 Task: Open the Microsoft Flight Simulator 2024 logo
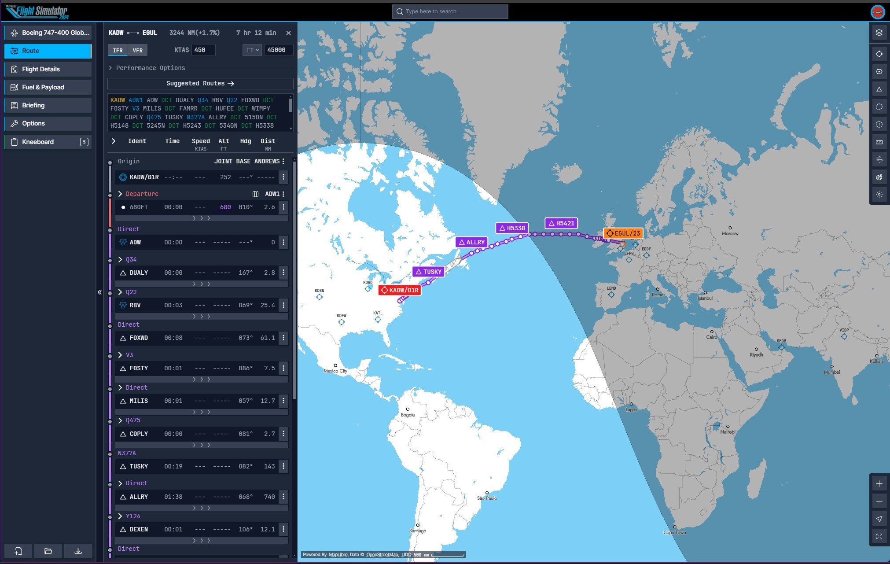(37, 12)
